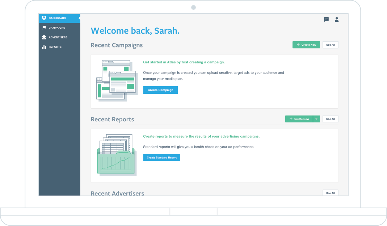Click the user profile icon
This screenshot has height=226, width=387.
[337, 20]
